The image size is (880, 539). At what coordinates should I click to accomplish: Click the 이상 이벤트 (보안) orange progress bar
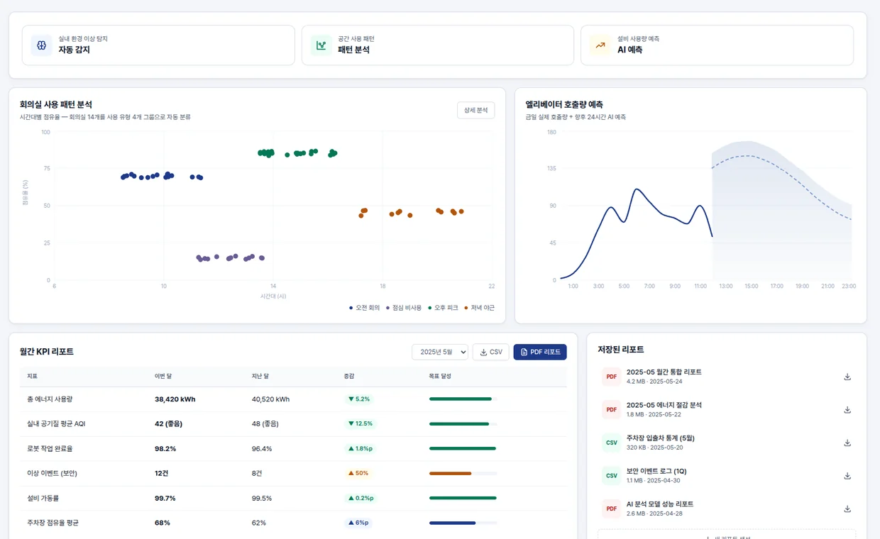click(463, 473)
